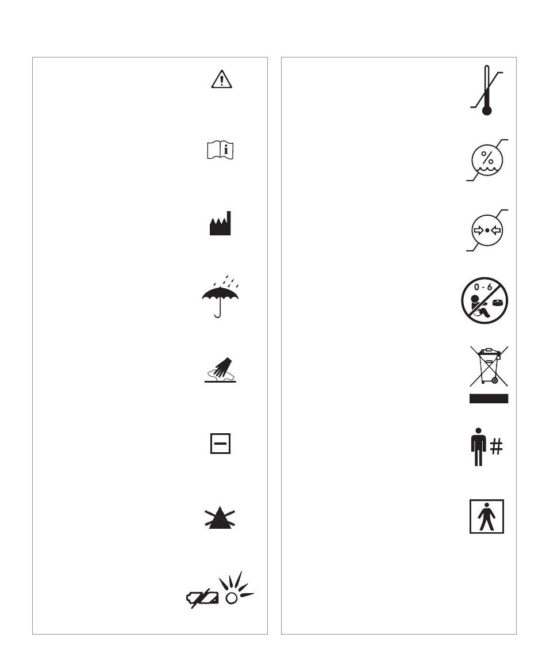Click the letter i in booklet symbol
The image size is (546, 672).
(x=226, y=150)
